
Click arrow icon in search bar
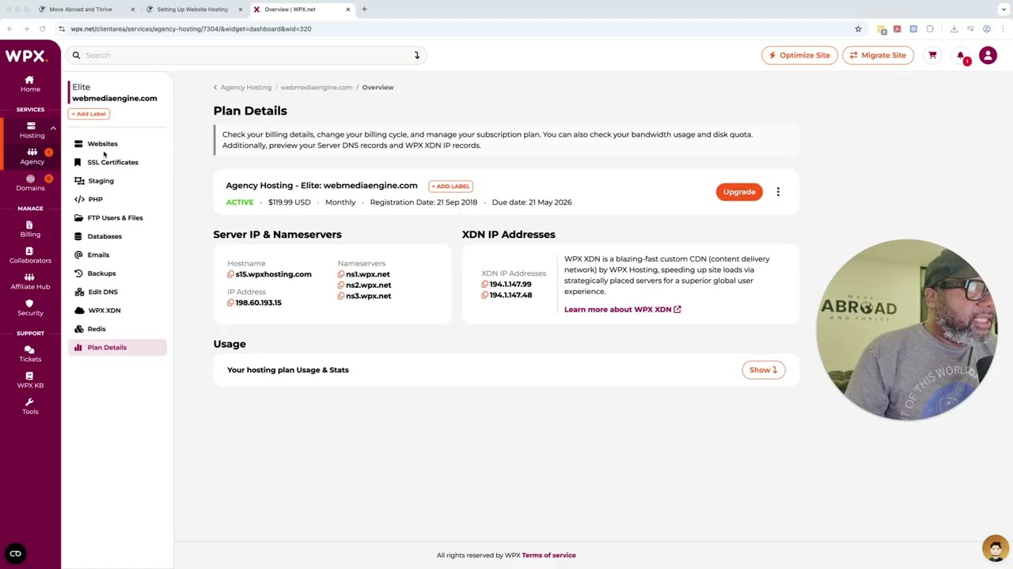click(x=417, y=55)
